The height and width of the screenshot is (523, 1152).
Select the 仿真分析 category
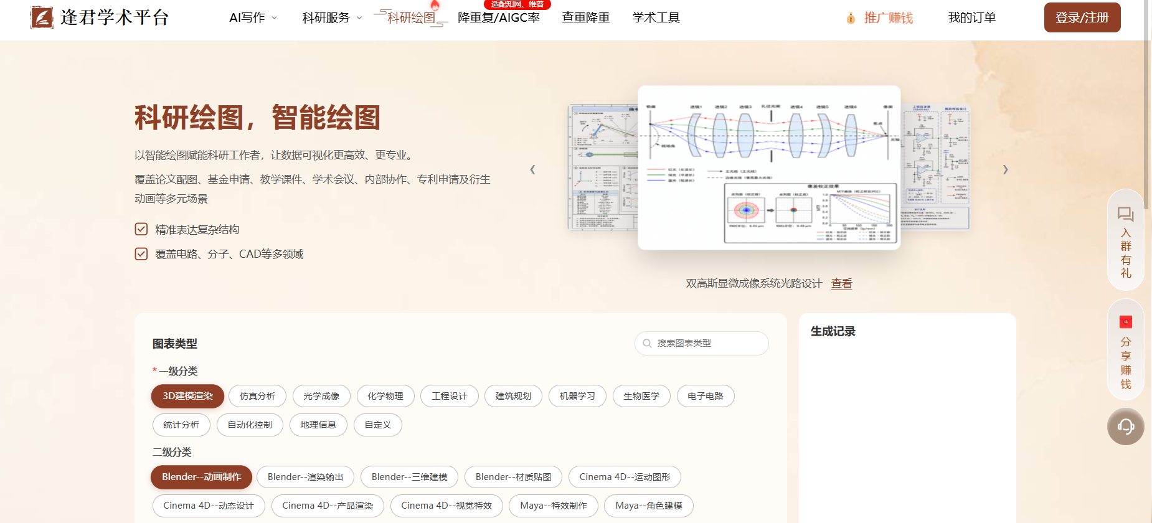pos(257,396)
